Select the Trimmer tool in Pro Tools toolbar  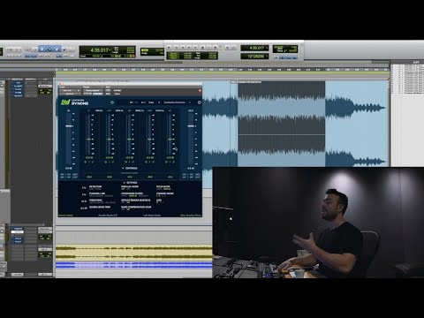click(x=42, y=49)
